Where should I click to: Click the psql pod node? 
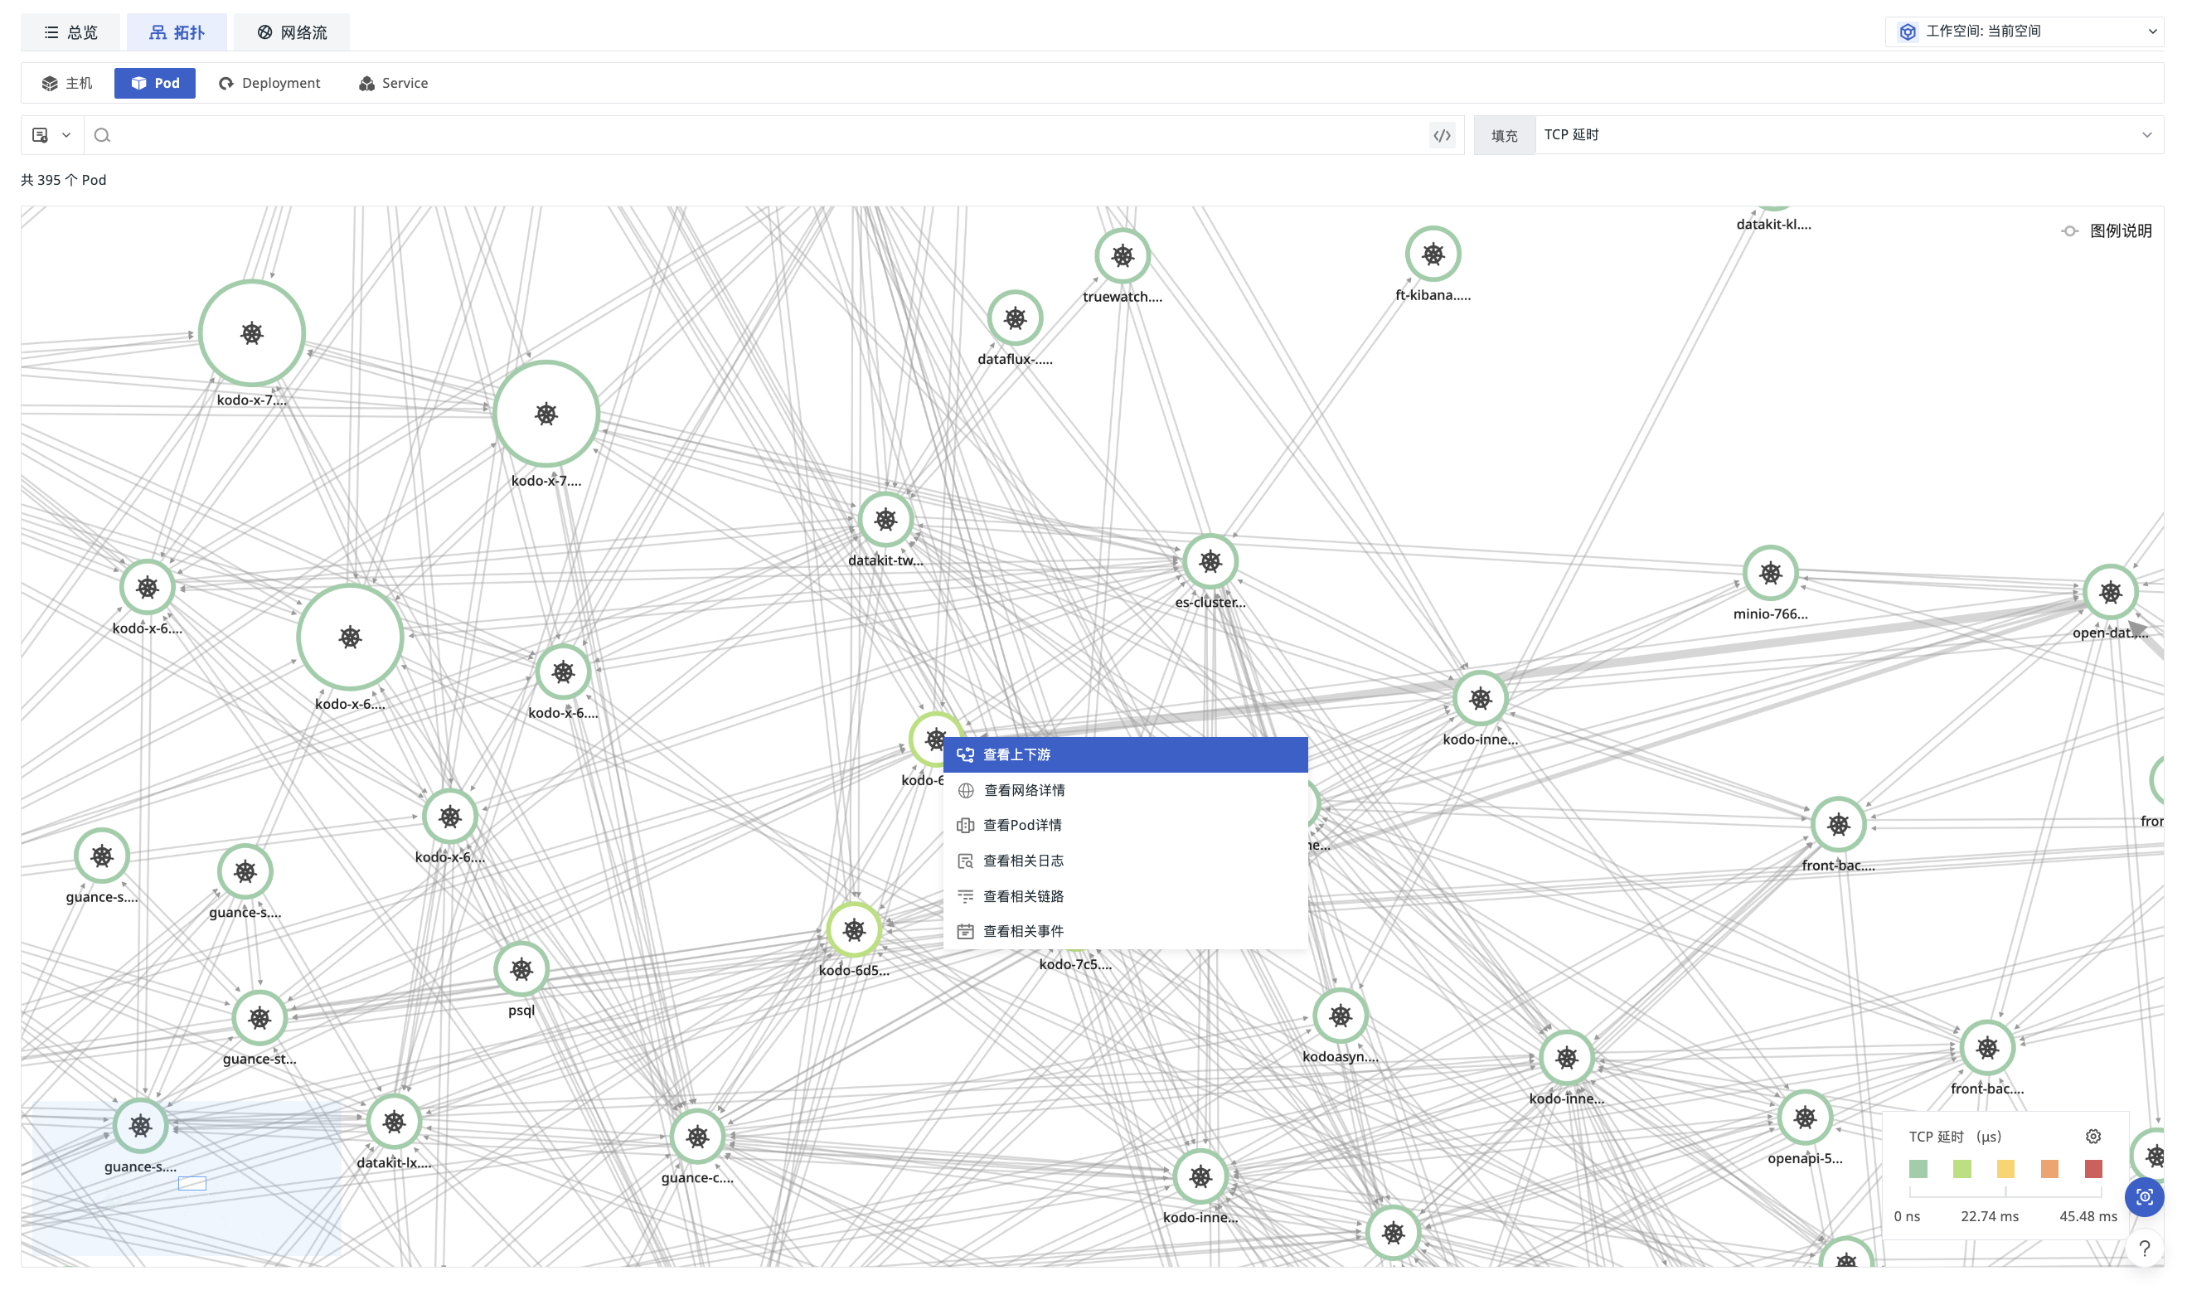click(x=521, y=968)
